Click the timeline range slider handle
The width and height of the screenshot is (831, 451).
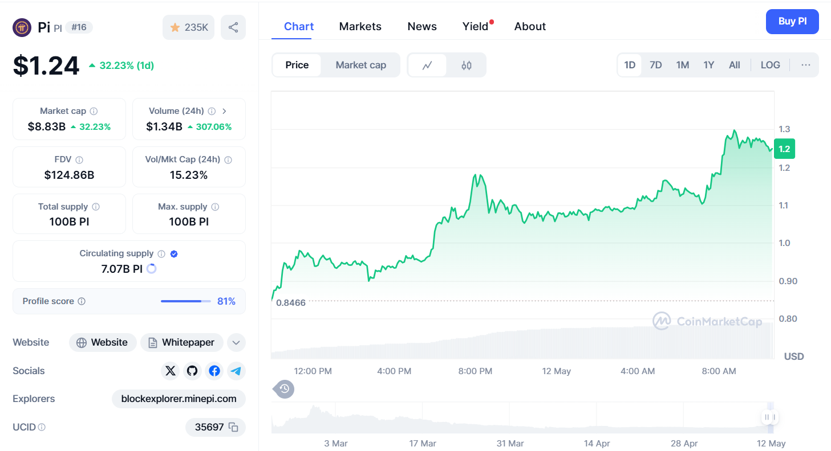pos(770,417)
